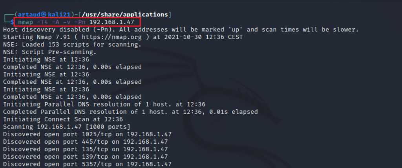402x168 pixels.
Task: Click the -T4 timing flag
Action: pyautogui.click(x=42, y=22)
